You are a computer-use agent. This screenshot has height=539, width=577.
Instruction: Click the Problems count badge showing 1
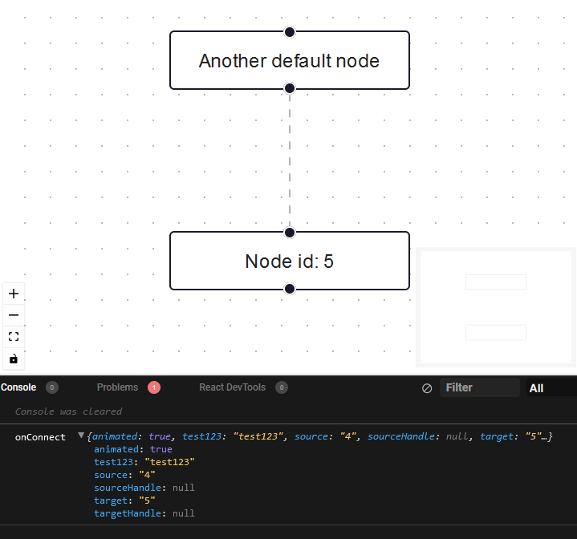154,387
